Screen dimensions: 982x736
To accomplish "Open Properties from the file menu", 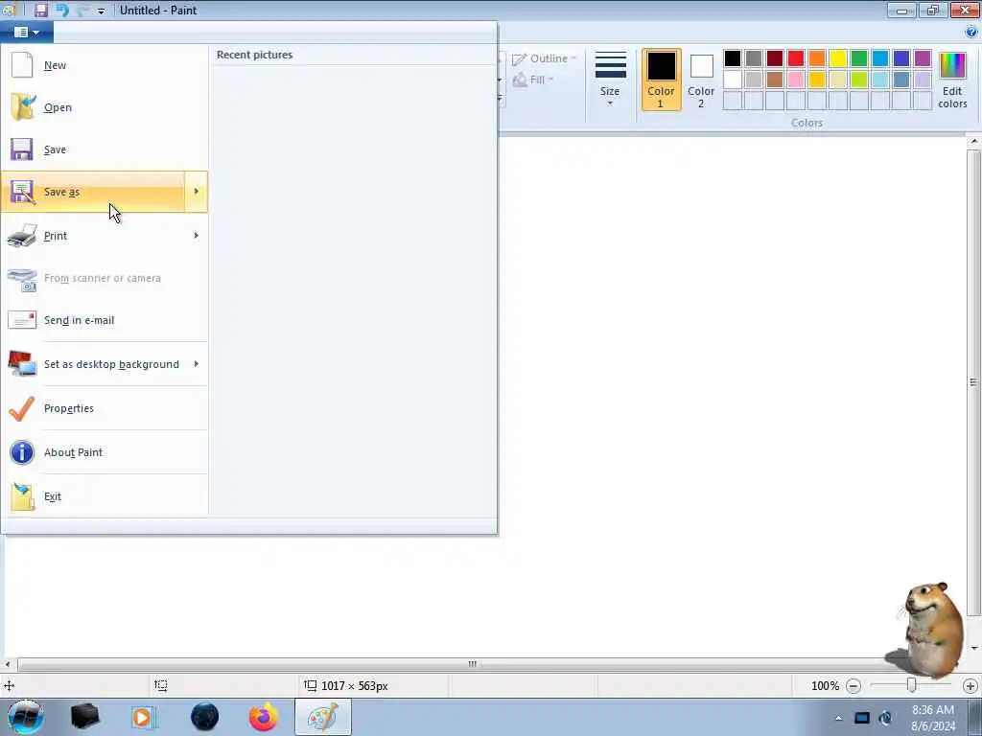I will [105, 408].
